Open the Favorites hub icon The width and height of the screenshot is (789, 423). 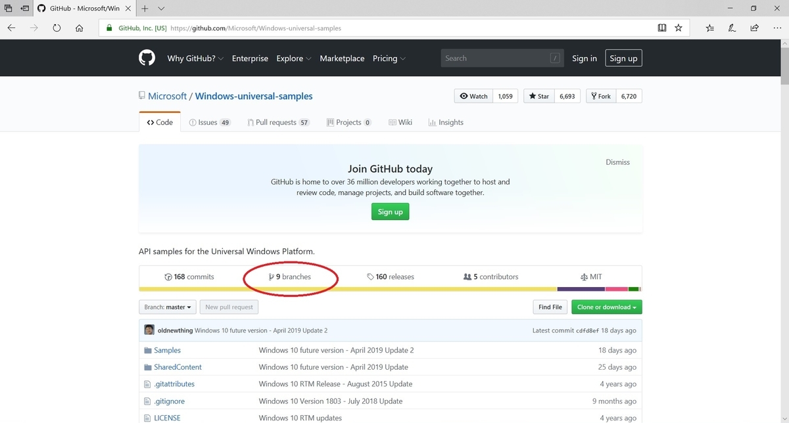pyautogui.click(x=710, y=28)
